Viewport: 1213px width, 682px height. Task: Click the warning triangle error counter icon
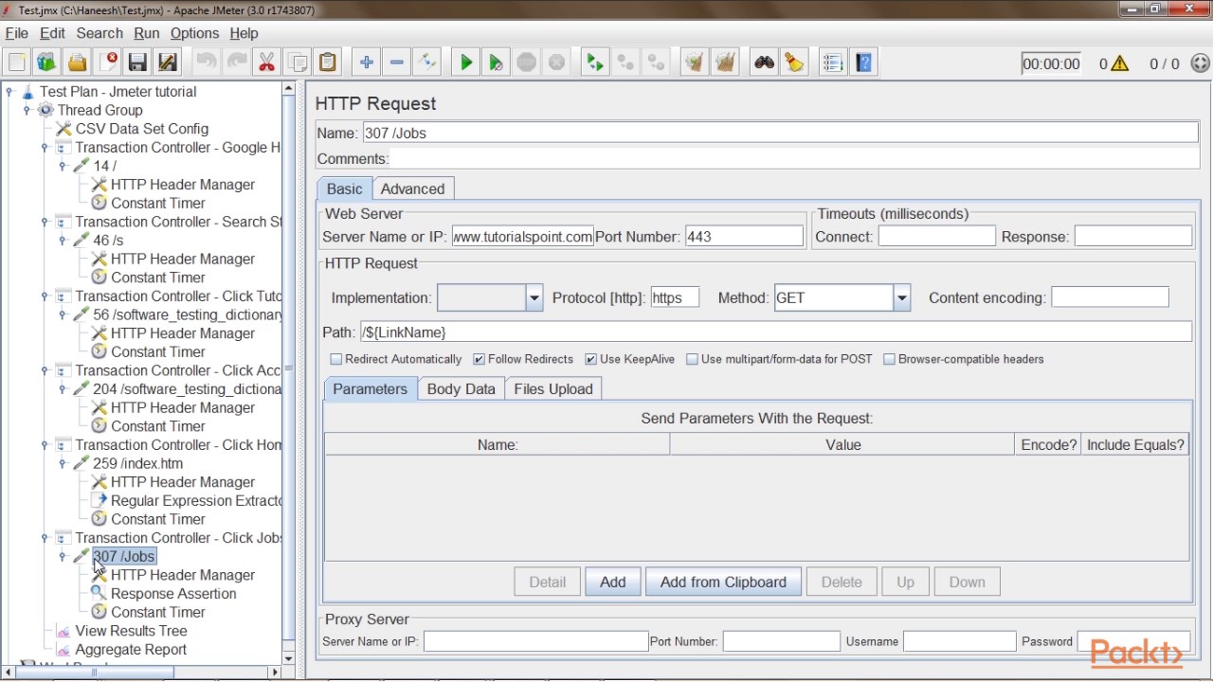click(1120, 63)
